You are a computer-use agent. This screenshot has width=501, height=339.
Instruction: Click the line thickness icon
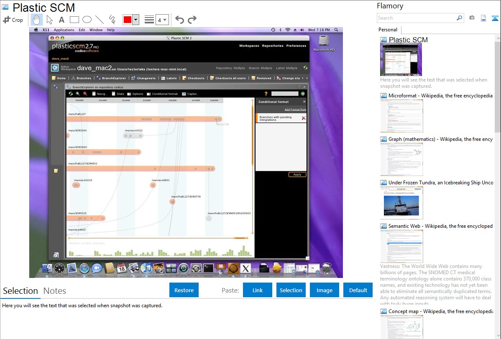point(149,20)
